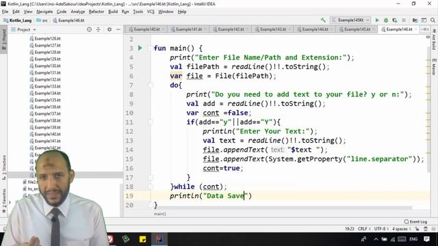
Task: Click Collapse All icon in Project panel
Action: [x=99, y=29]
